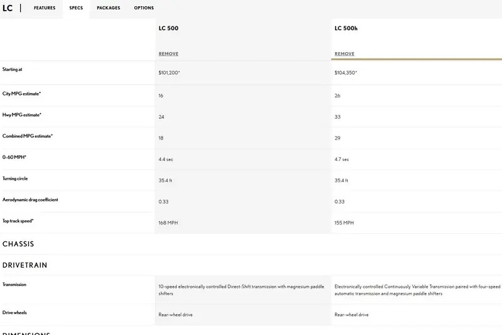Click the $101,200 starting price
The image size is (502, 335).
pyautogui.click(x=169, y=73)
